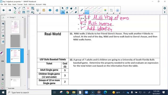Click the Redo icon

pyautogui.click(x=19, y=8)
